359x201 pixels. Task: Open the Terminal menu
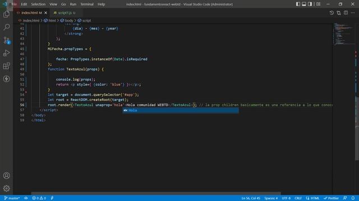tap(87, 4)
